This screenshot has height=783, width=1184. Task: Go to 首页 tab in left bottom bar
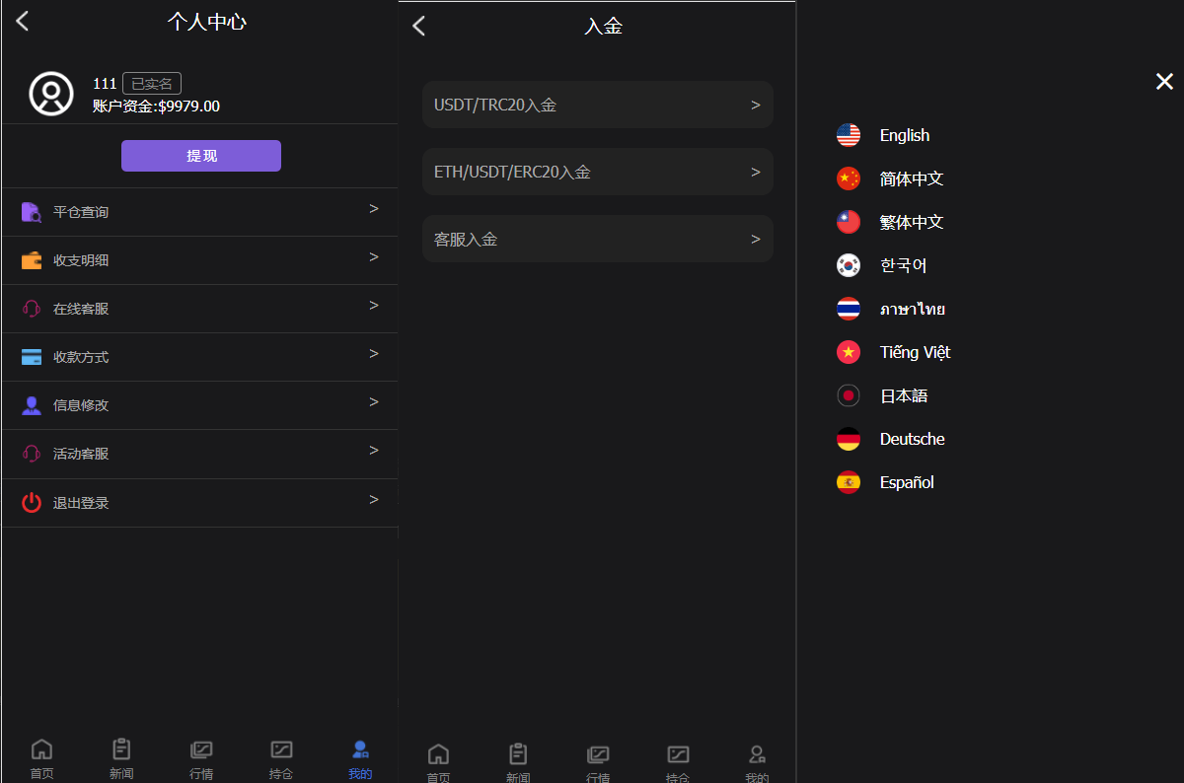[x=41, y=758]
